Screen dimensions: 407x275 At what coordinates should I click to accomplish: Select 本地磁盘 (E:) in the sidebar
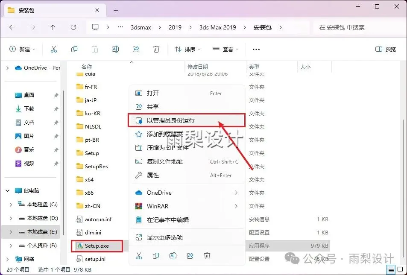click(31, 232)
